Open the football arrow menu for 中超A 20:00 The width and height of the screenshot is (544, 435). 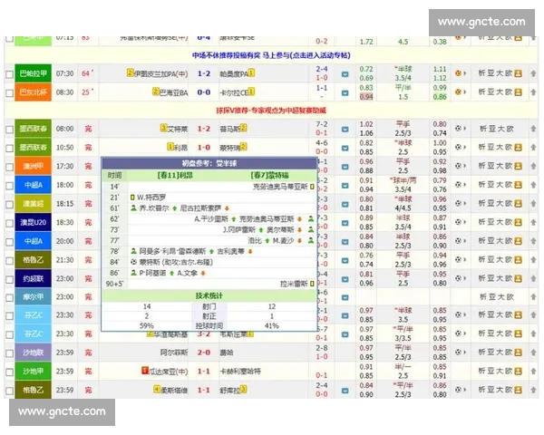point(461,241)
